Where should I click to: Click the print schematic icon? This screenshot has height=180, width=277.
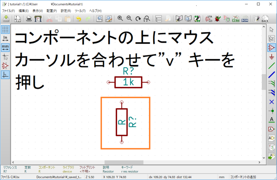click(29, 19)
